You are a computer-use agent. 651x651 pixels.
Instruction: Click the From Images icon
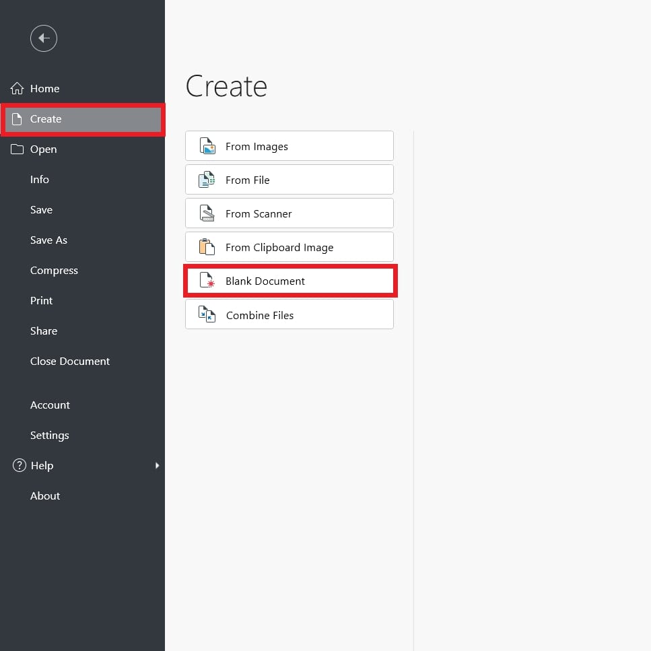[207, 145]
